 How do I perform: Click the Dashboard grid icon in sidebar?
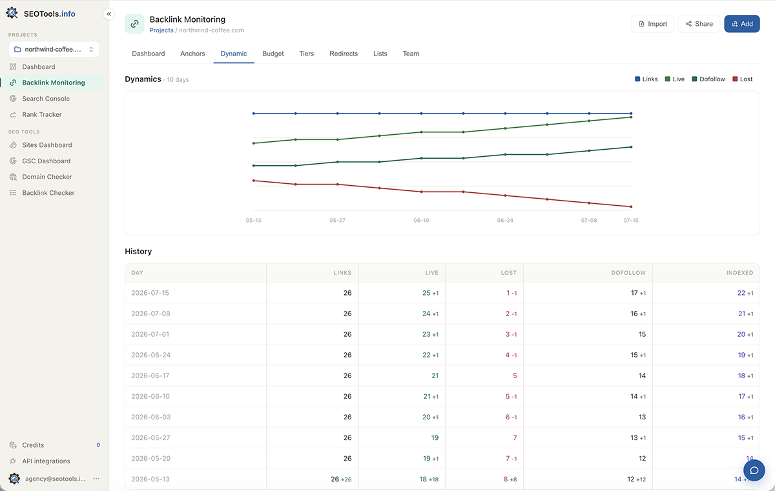coord(13,66)
